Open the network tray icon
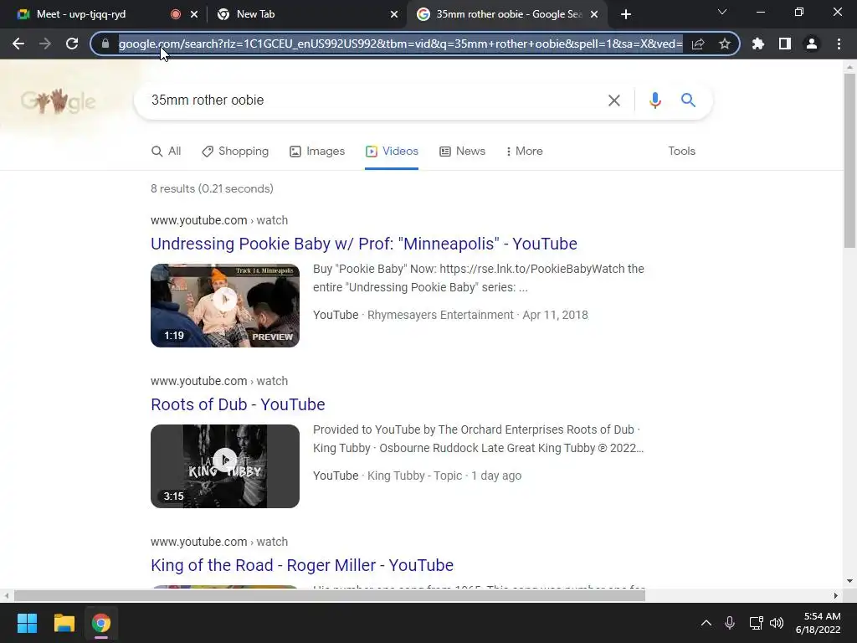This screenshot has width=857, height=643. (x=756, y=623)
